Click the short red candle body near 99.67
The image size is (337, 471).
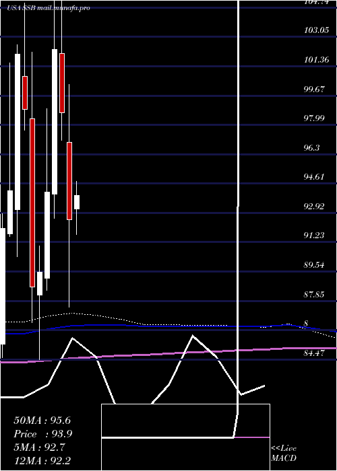(x=25, y=93)
